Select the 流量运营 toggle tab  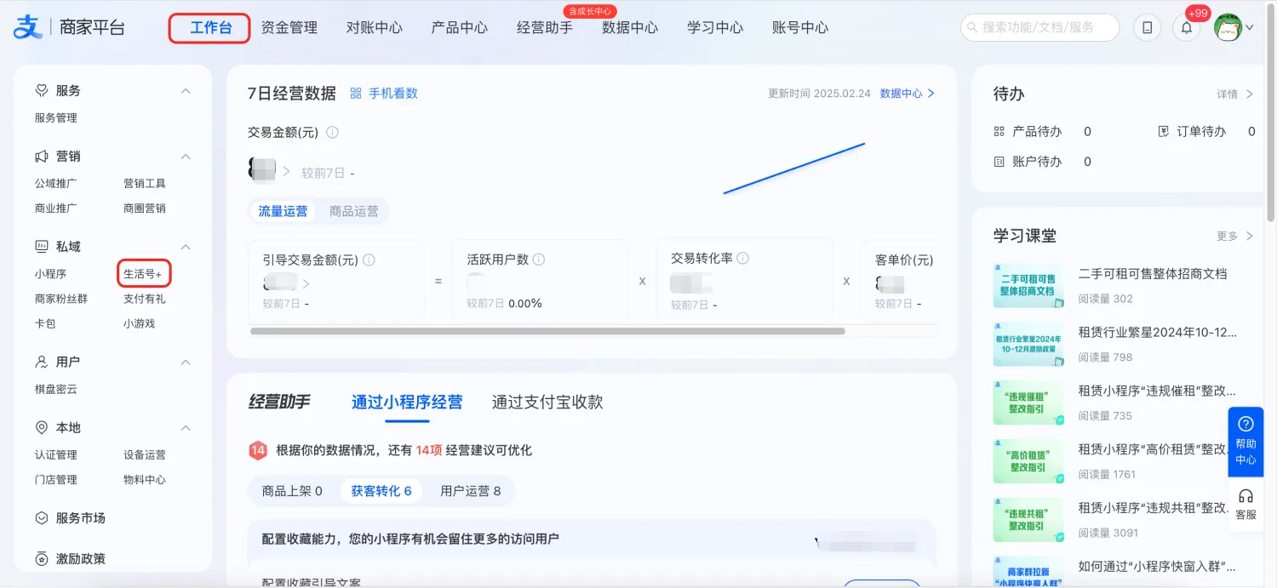[283, 212]
